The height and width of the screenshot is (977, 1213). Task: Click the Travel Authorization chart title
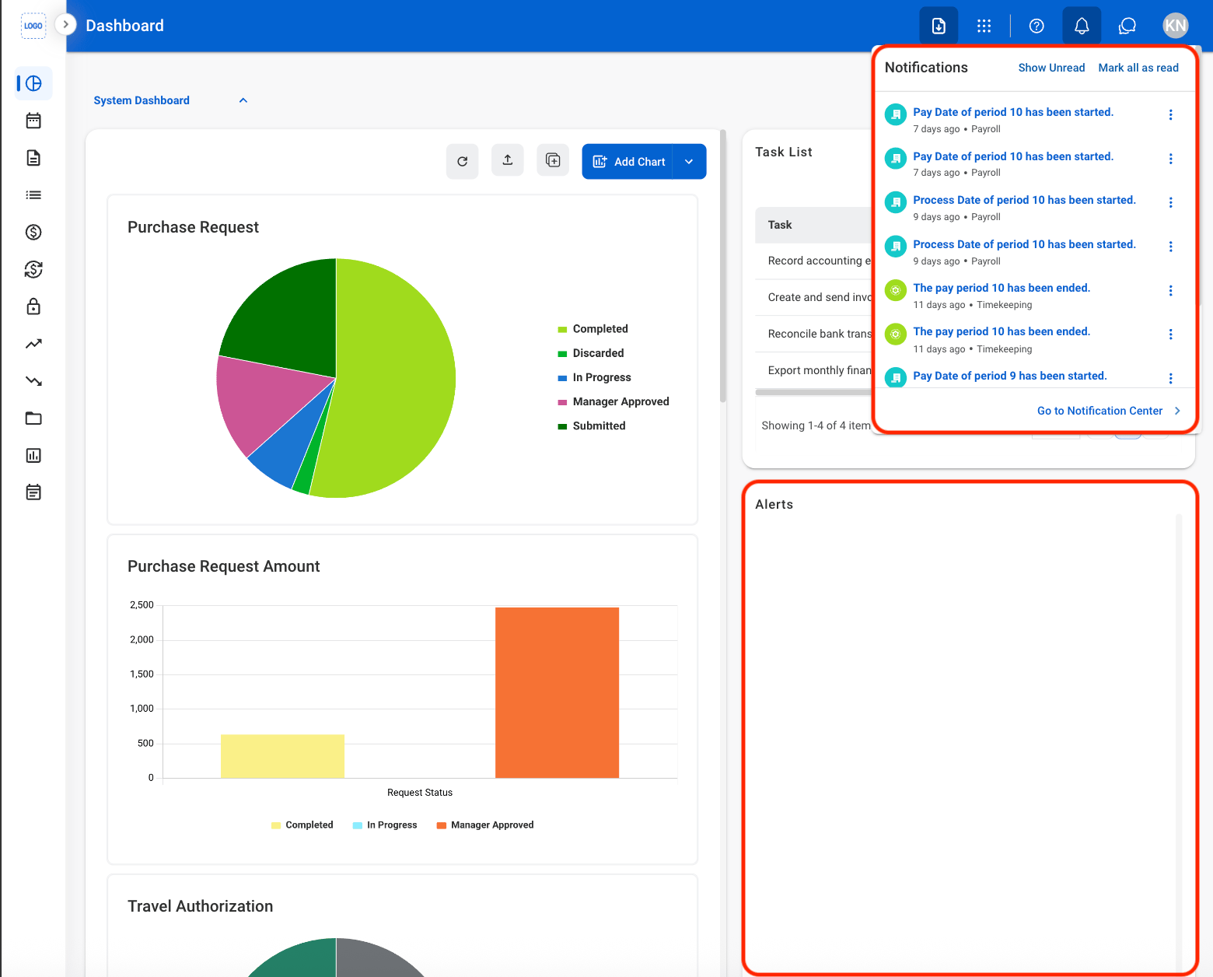tap(201, 906)
